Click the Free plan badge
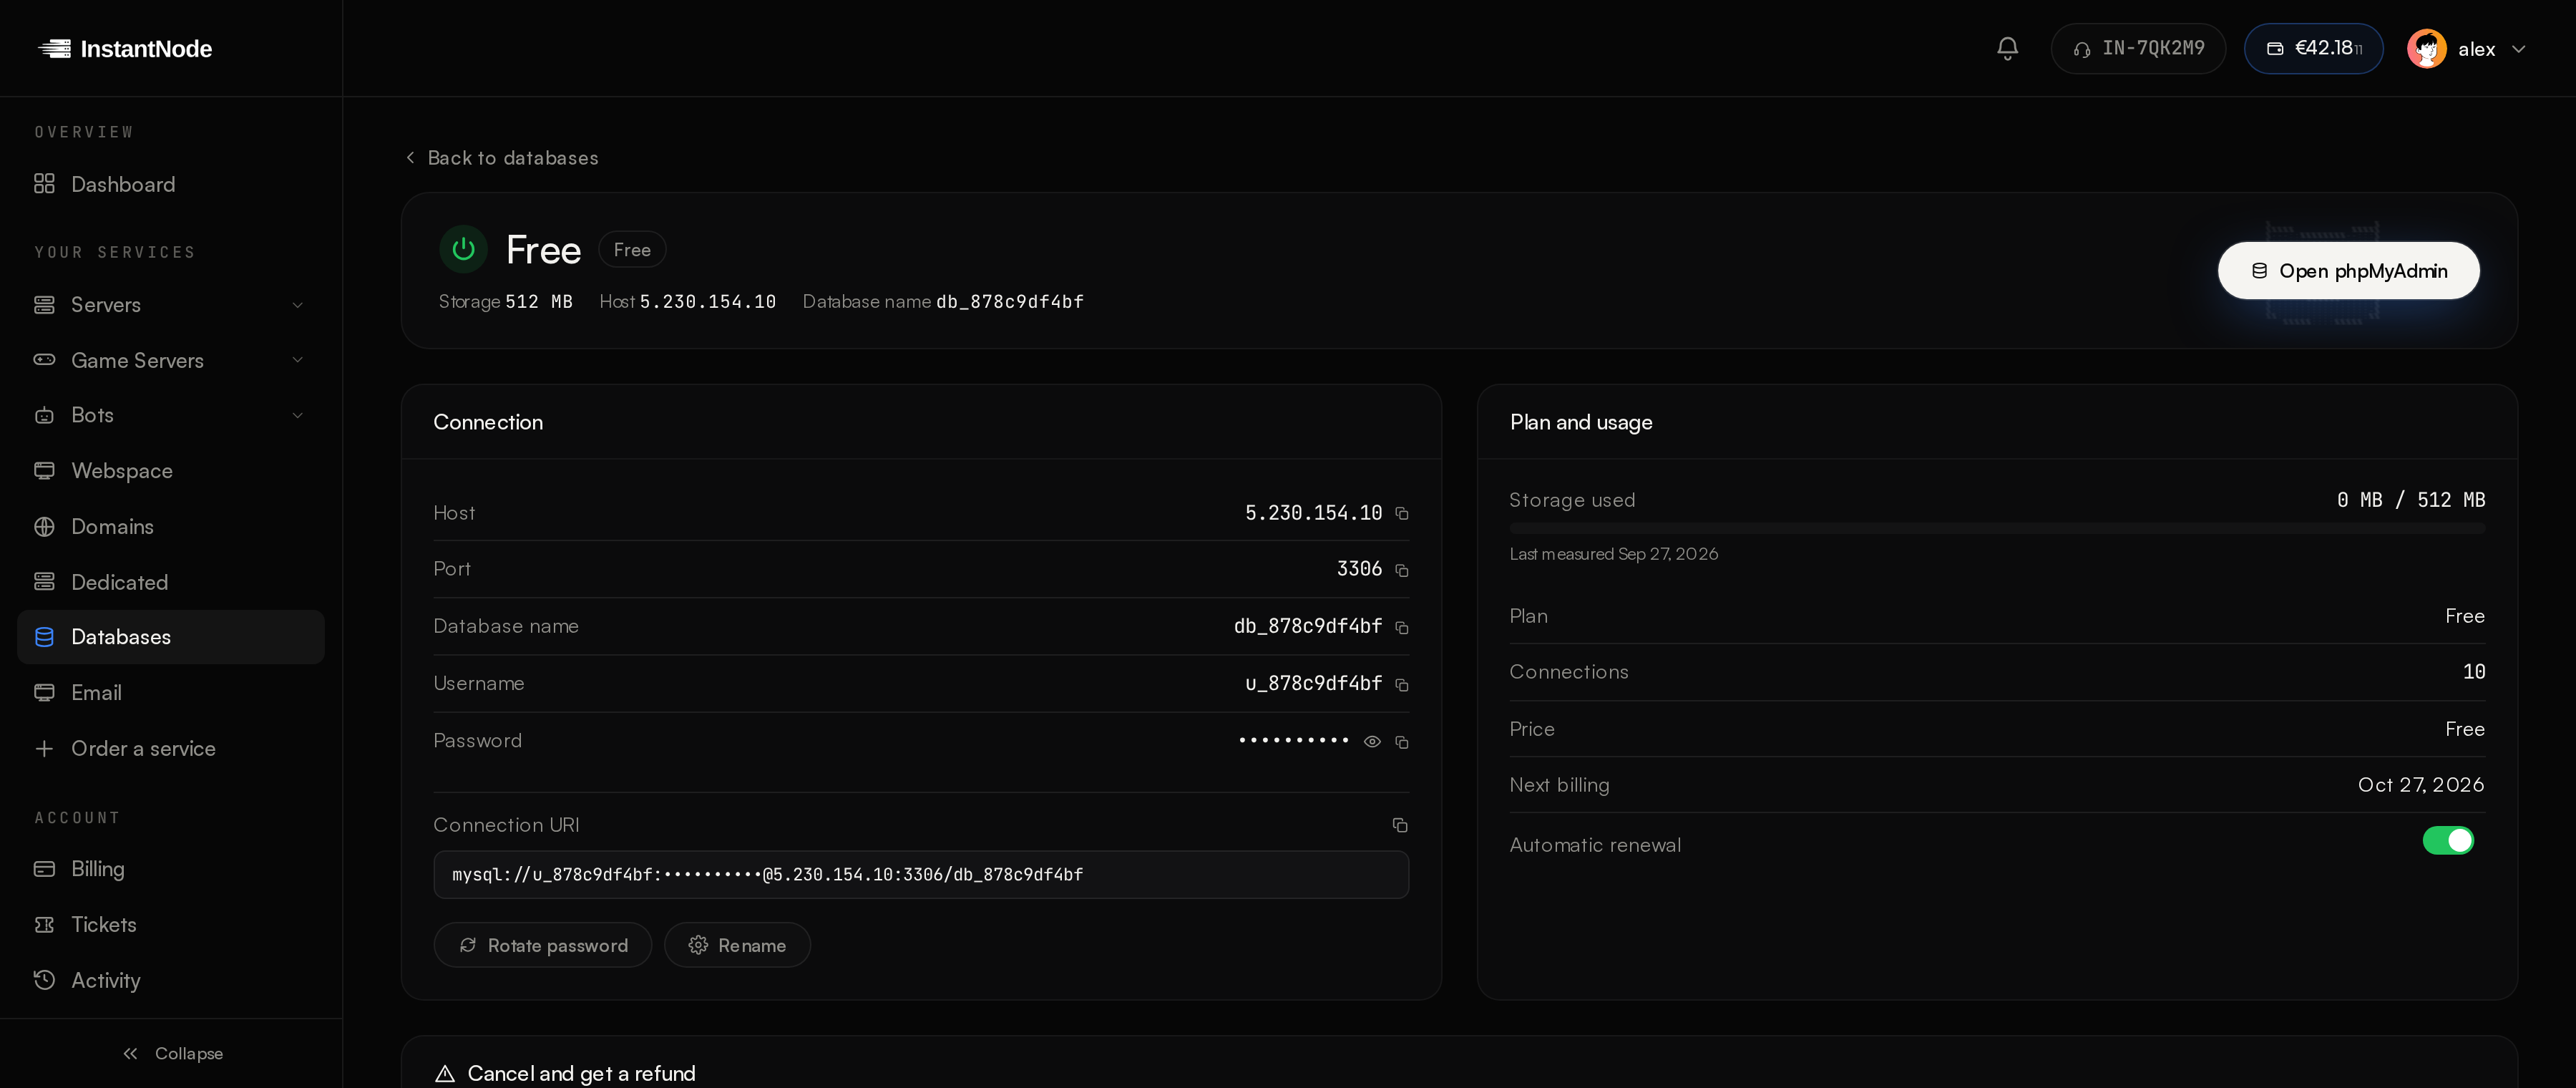The image size is (2576, 1088). (x=632, y=250)
